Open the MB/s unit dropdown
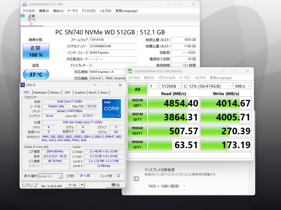Viewport: 281px width, 210px height. [x=243, y=86]
